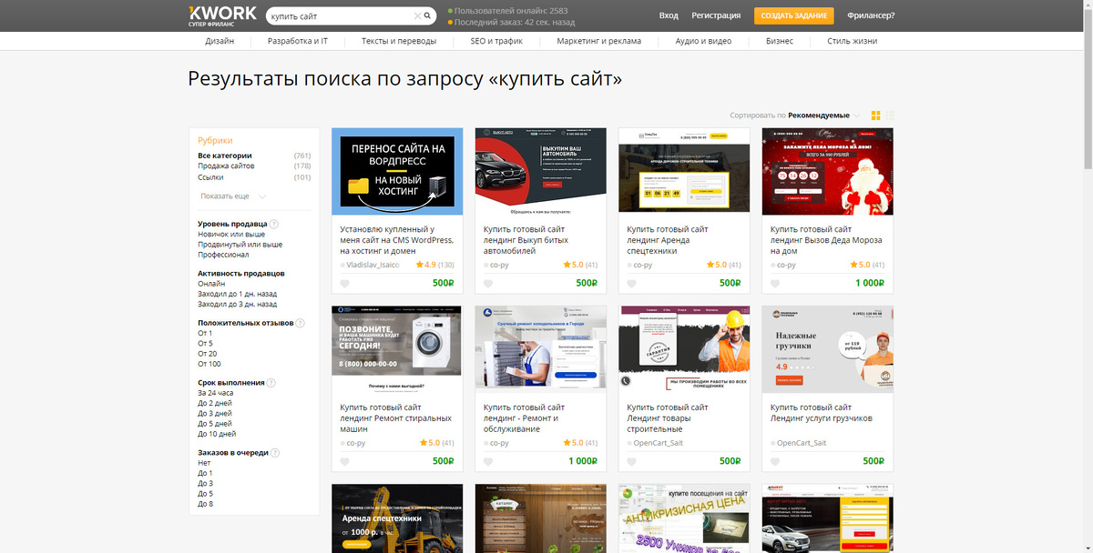This screenshot has width=1093, height=553.
Task: Open help icon beside Заказов в очереди
Action: coord(275,453)
